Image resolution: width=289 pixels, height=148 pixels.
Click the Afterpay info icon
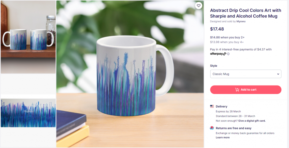228,54
